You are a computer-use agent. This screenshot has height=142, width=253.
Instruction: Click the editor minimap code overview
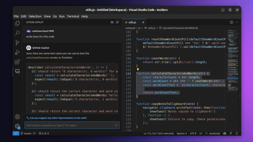232,60
